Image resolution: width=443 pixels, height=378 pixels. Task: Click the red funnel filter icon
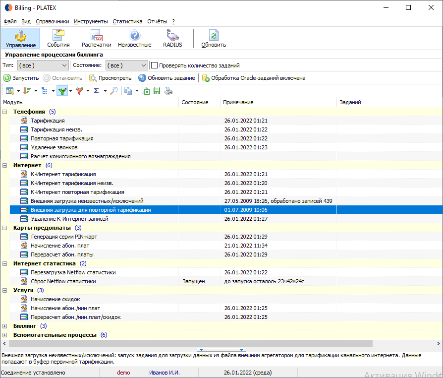pos(79,91)
